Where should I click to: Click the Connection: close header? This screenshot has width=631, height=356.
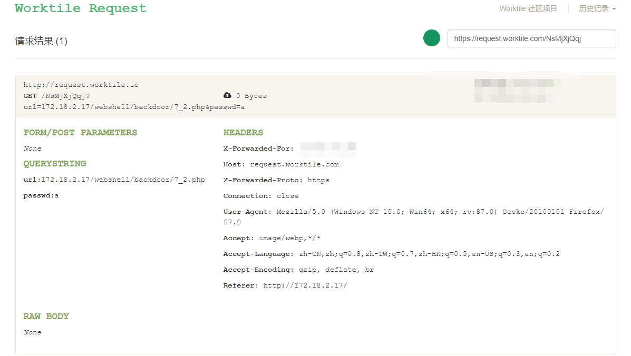[x=261, y=196]
